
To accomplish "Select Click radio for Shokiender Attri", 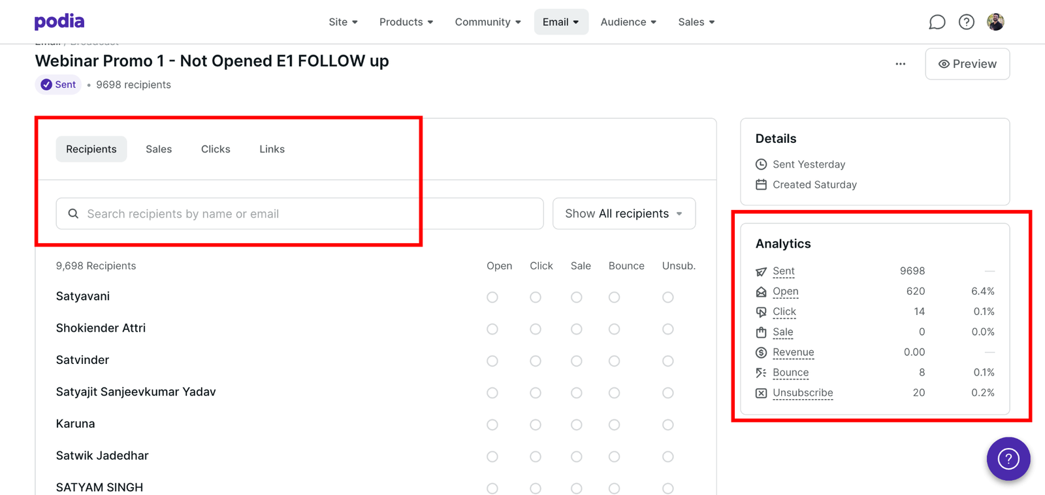I will click(x=536, y=329).
